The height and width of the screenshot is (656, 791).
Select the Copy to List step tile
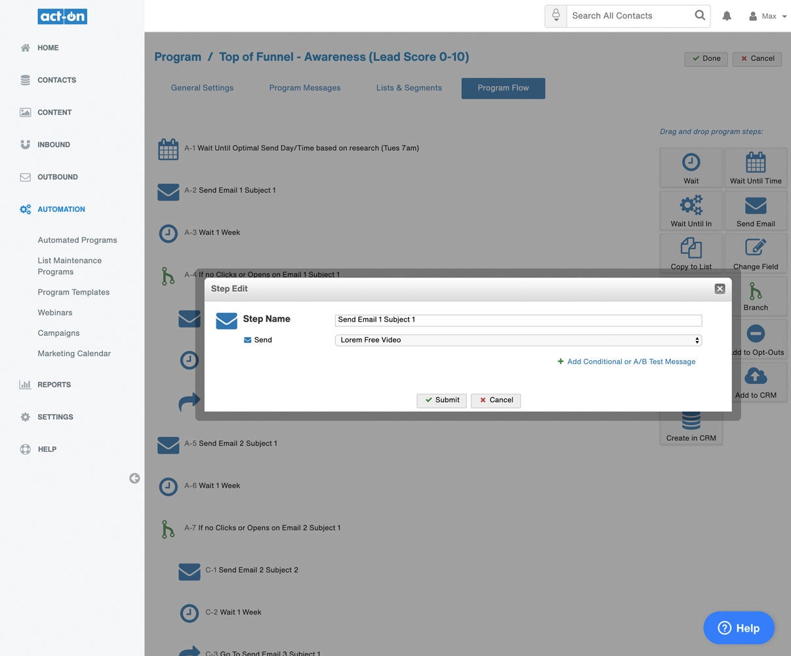691,253
